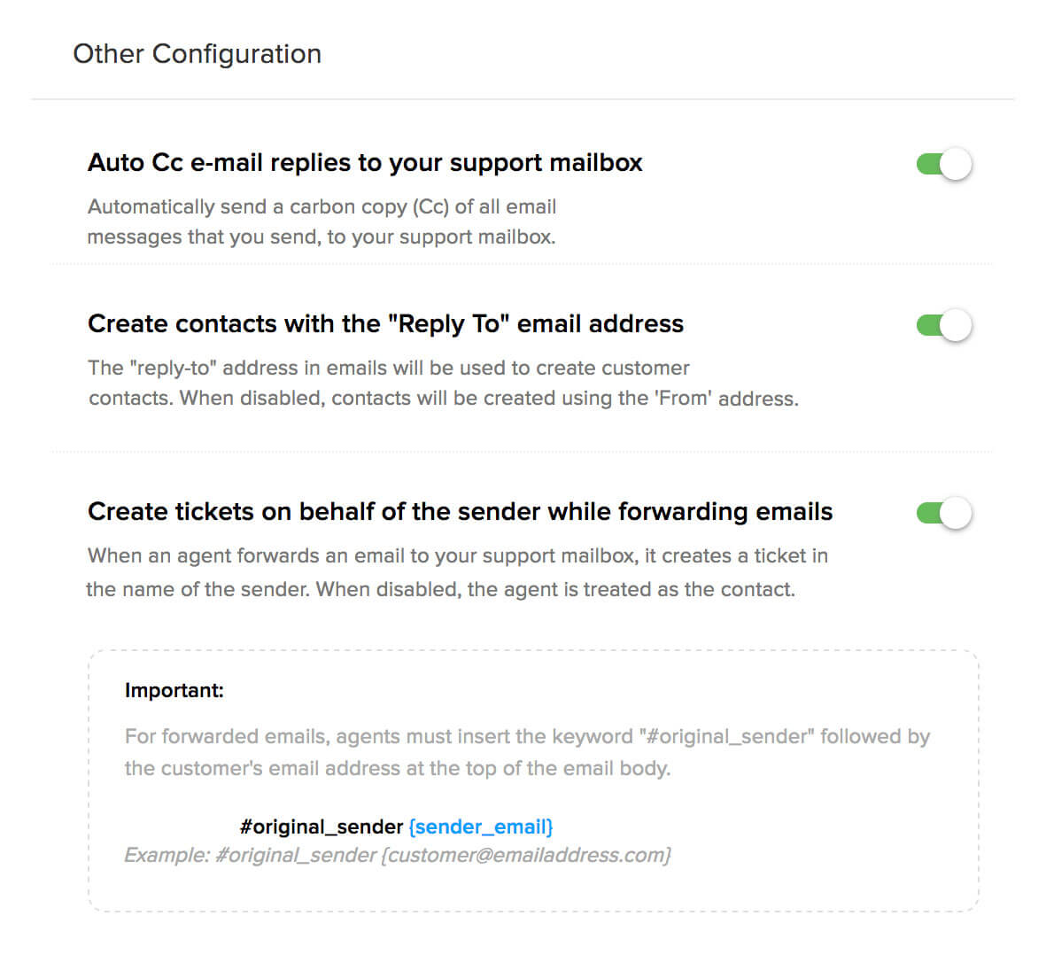Click the Important: label in the note box
The image size is (1046, 970).
[x=174, y=690]
